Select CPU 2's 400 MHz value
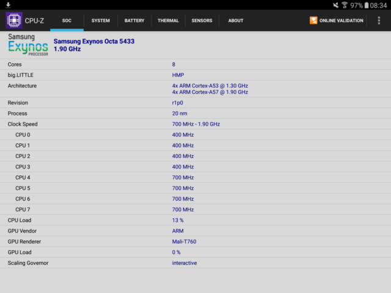 (x=183, y=156)
